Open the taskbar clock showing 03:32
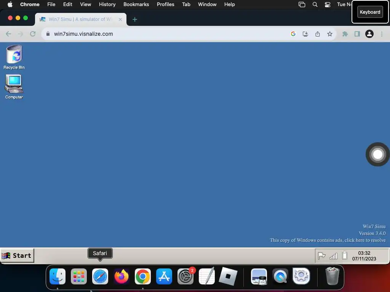Screen dimensions: 390x292 [364, 256]
